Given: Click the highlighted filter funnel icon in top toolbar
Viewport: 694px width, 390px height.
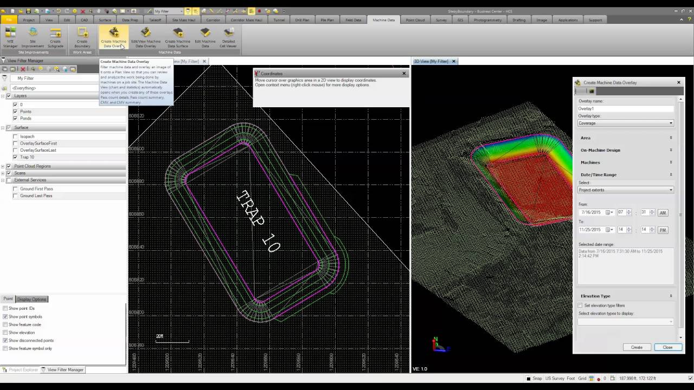Looking at the screenshot, I should pos(188,11).
